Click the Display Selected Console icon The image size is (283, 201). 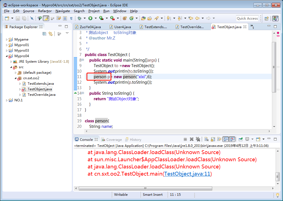247,139
